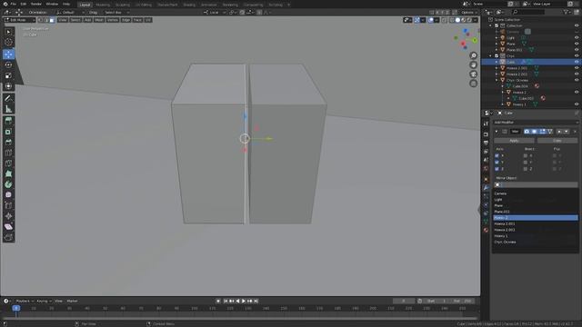This screenshot has height=327, width=582.
Task: Activate the Transform tool
Action: 8,86
